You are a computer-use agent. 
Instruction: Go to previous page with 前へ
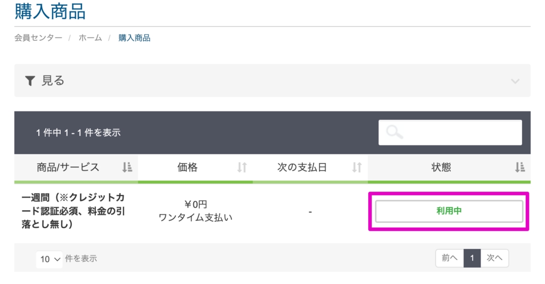tap(449, 258)
